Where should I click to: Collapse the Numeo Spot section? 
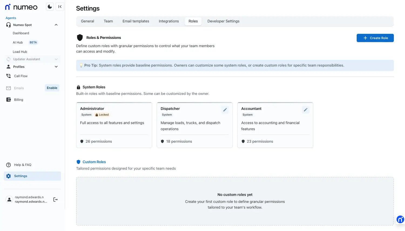(56, 25)
